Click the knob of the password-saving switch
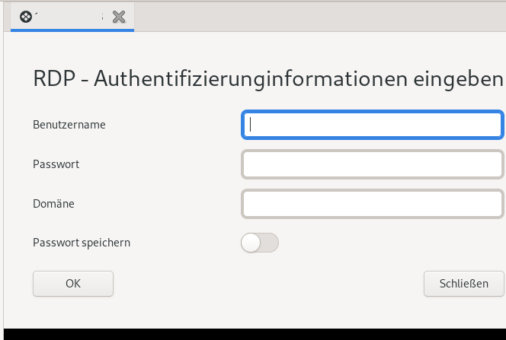This screenshot has width=506, height=340. coord(251,243)
